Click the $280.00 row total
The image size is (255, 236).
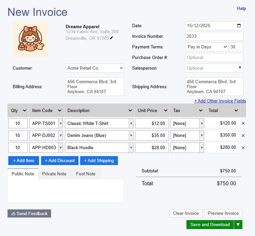coord(228,147)
